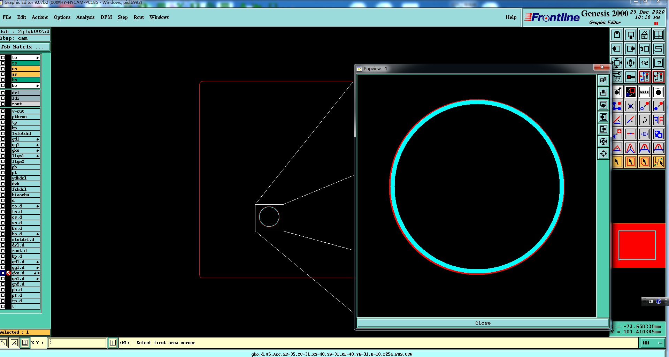Open the Edit menu

[22, 17]
